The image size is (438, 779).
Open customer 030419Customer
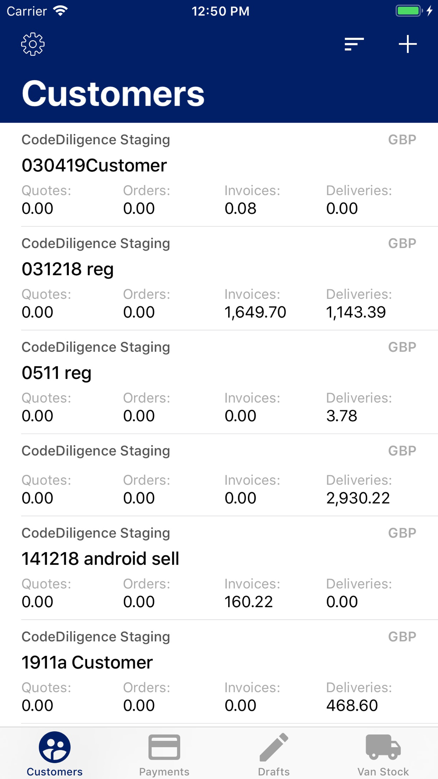click(x=94, y=166)
